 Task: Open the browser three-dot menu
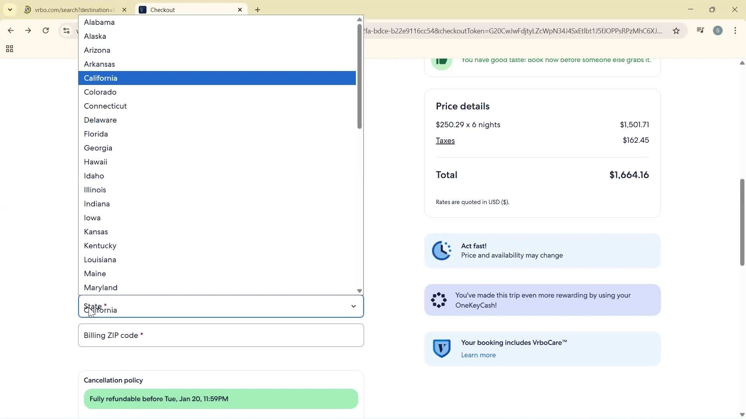click(736, 30)
